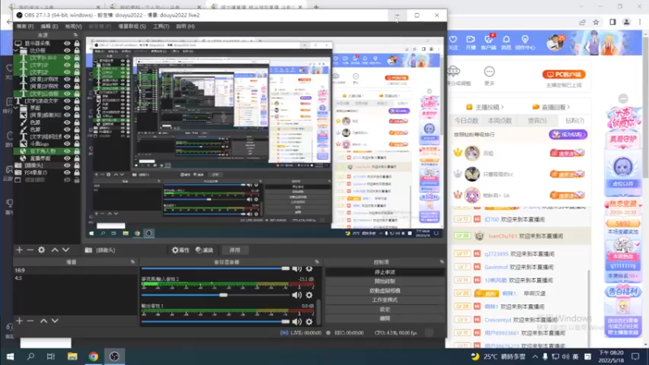Share page using Chrome share icon
Image resolution: width=649 pixels, height=365 pixels.
point(582,23)
